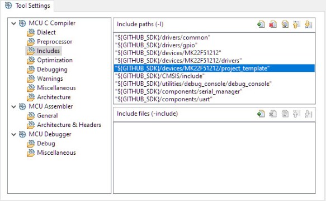Click the General folder icon

point(31,116)
